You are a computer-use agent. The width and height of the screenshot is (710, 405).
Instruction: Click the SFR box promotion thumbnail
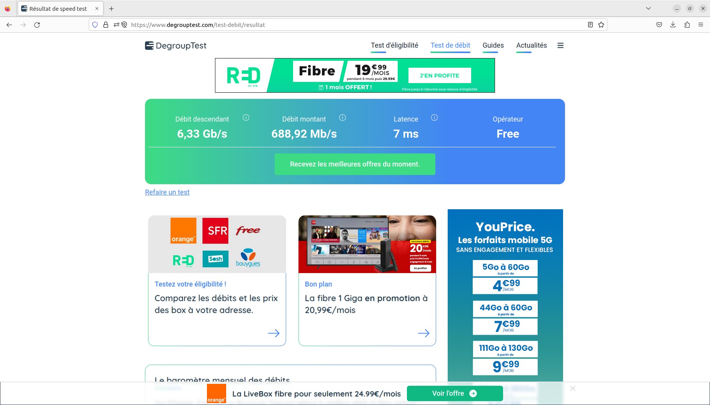click(x=367, y=244)
